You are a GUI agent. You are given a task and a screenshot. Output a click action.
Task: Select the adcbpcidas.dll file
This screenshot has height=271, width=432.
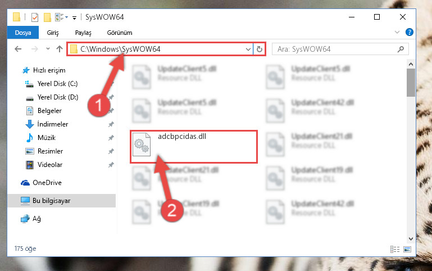[x=194, y=147]
